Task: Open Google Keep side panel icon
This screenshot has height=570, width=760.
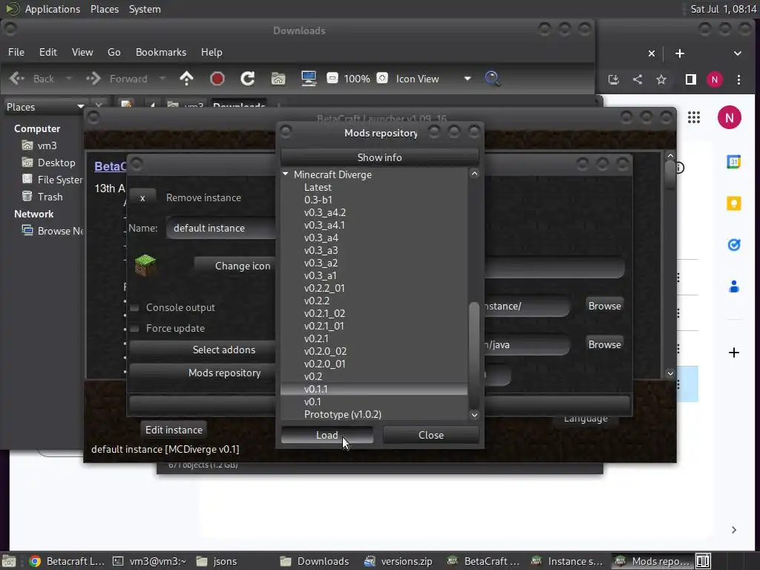Action: 734,203
